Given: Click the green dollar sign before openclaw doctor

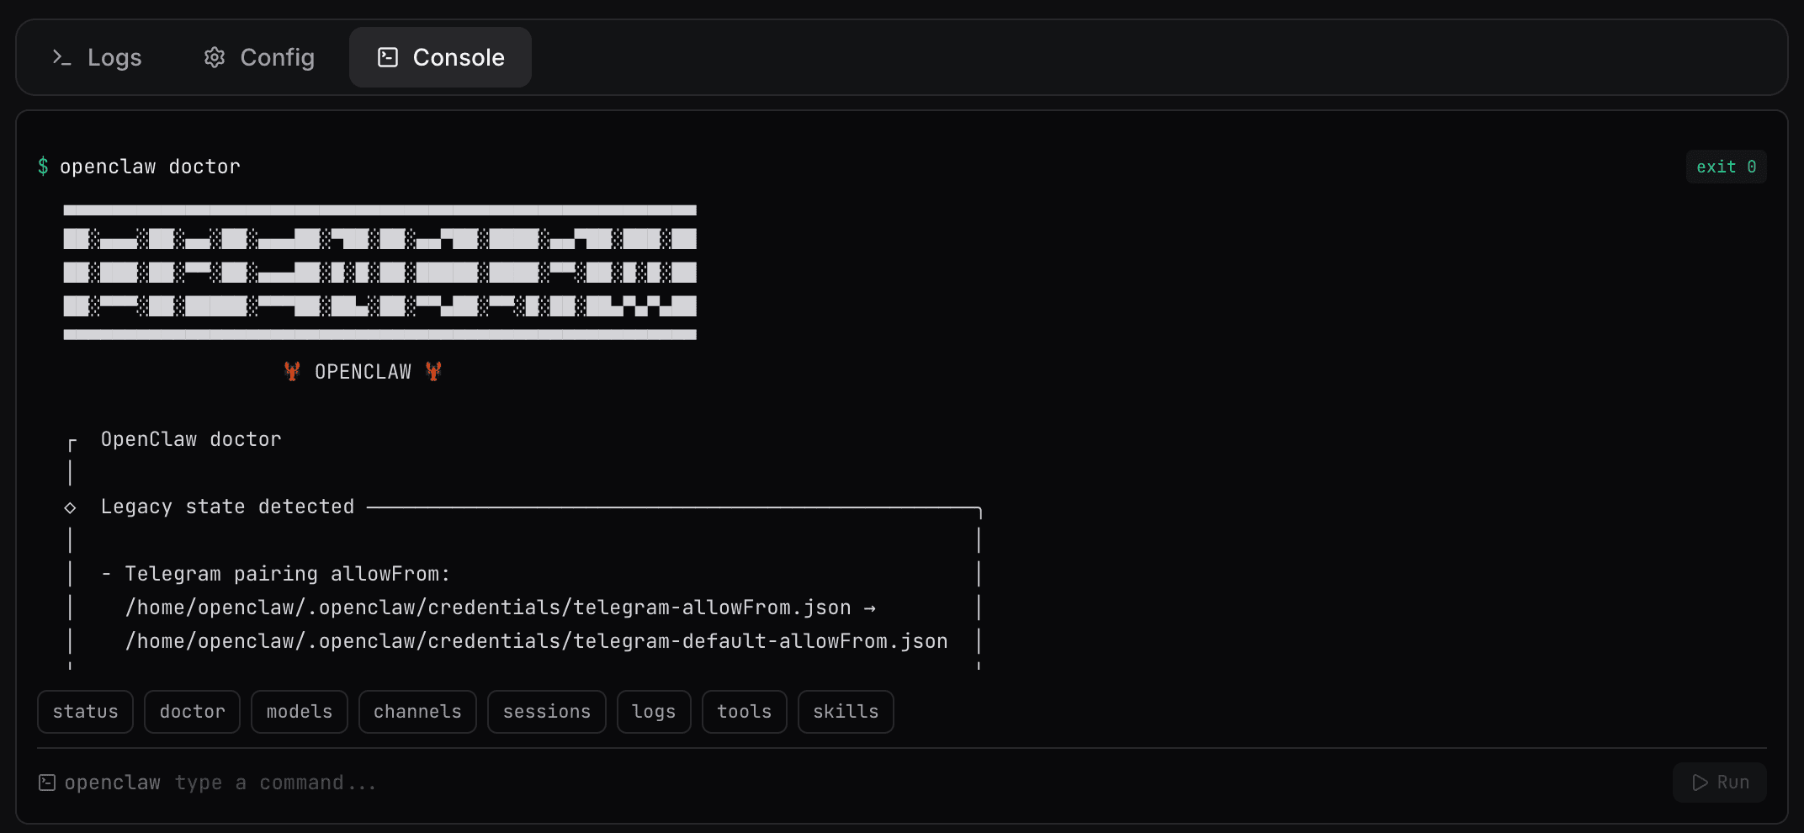Looking at the screenshot, I should tap(44, 166).
